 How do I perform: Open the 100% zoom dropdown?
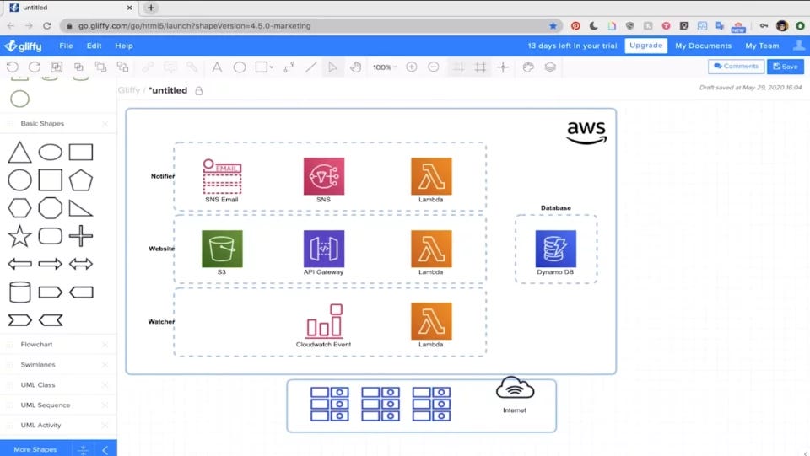[x=385, y=67]
